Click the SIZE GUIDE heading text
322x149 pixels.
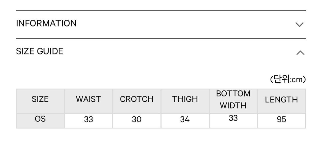click(39, 51)
